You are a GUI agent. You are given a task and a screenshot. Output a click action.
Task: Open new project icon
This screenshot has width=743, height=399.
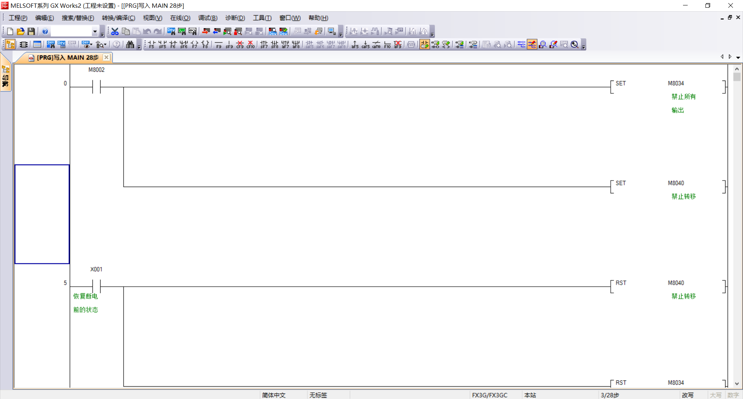click(10, 31)
